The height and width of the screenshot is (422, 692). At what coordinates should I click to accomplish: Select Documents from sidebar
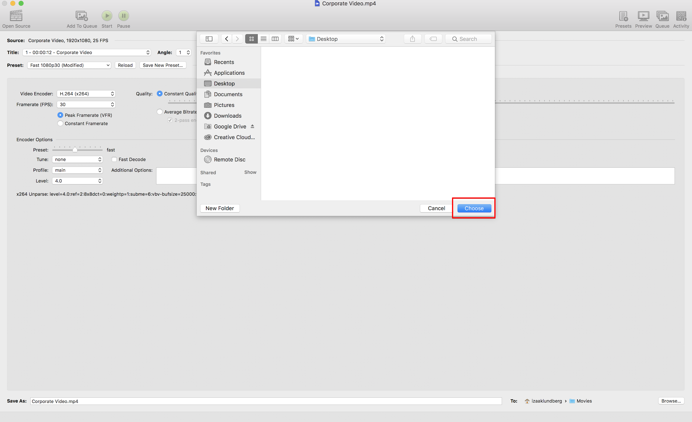click(228, 94)
